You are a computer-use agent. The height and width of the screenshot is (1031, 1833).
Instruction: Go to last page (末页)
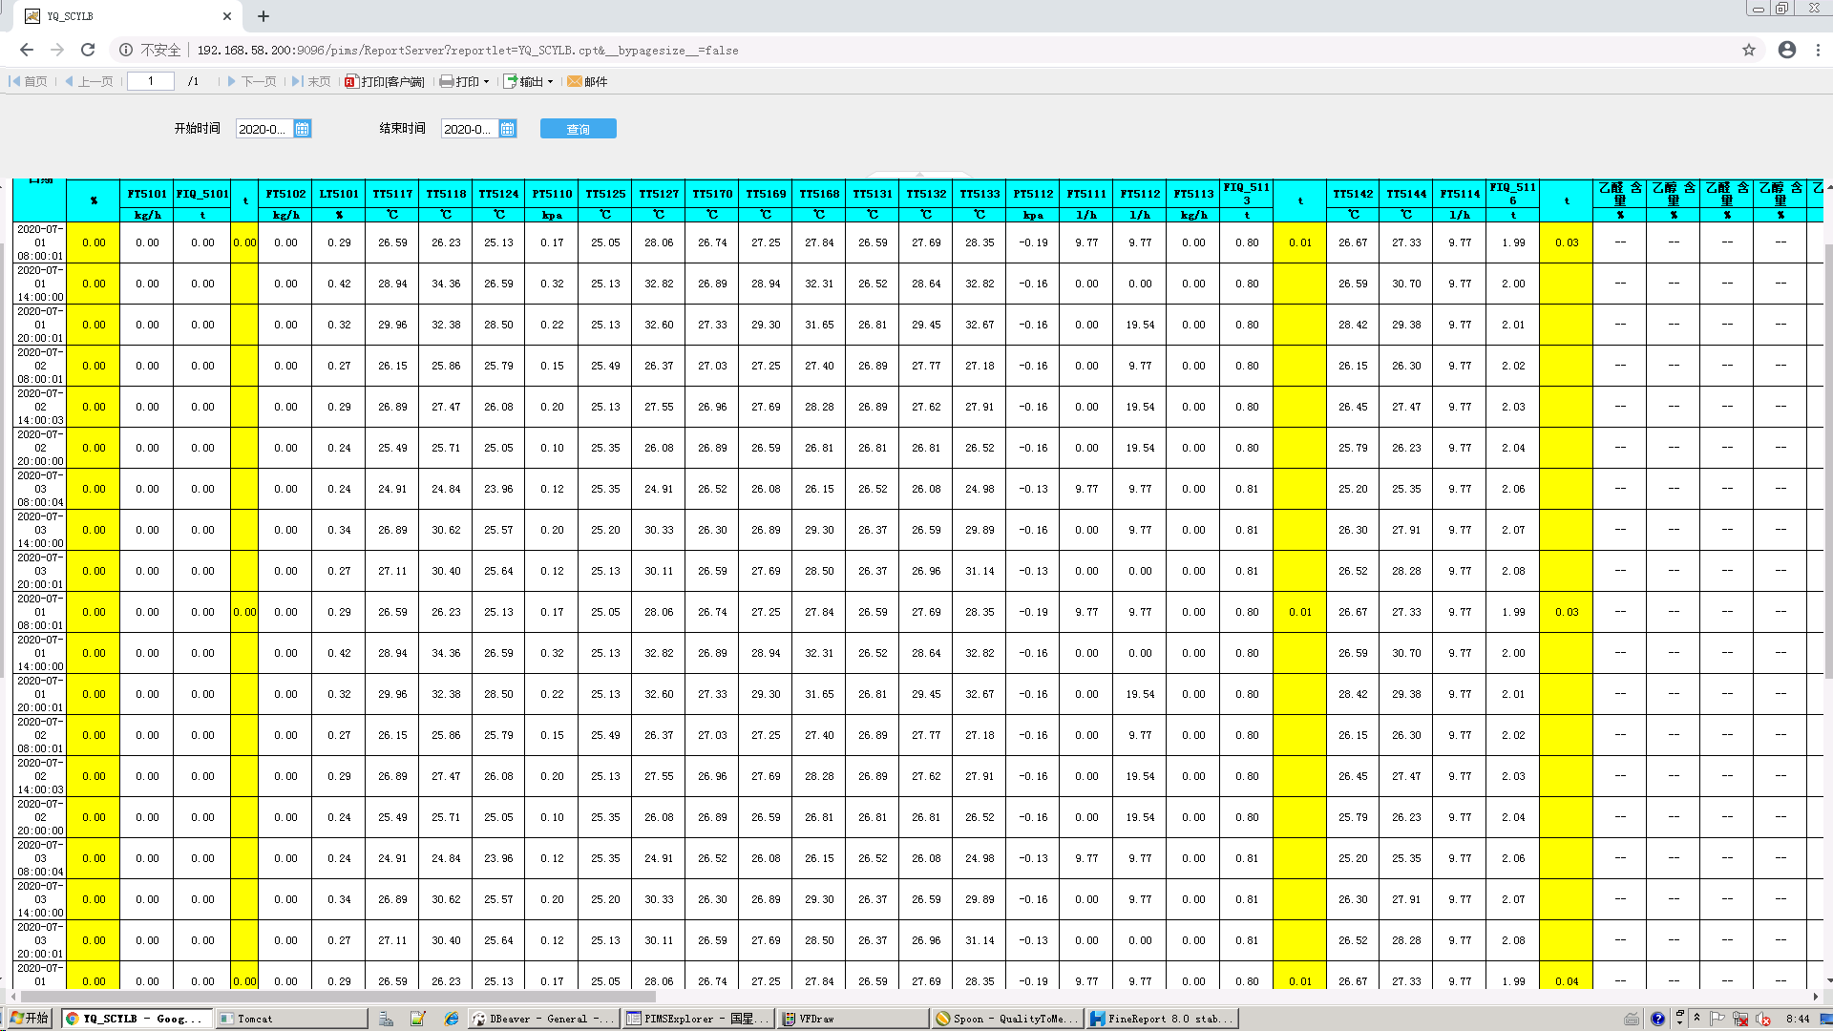click(311, 81)
